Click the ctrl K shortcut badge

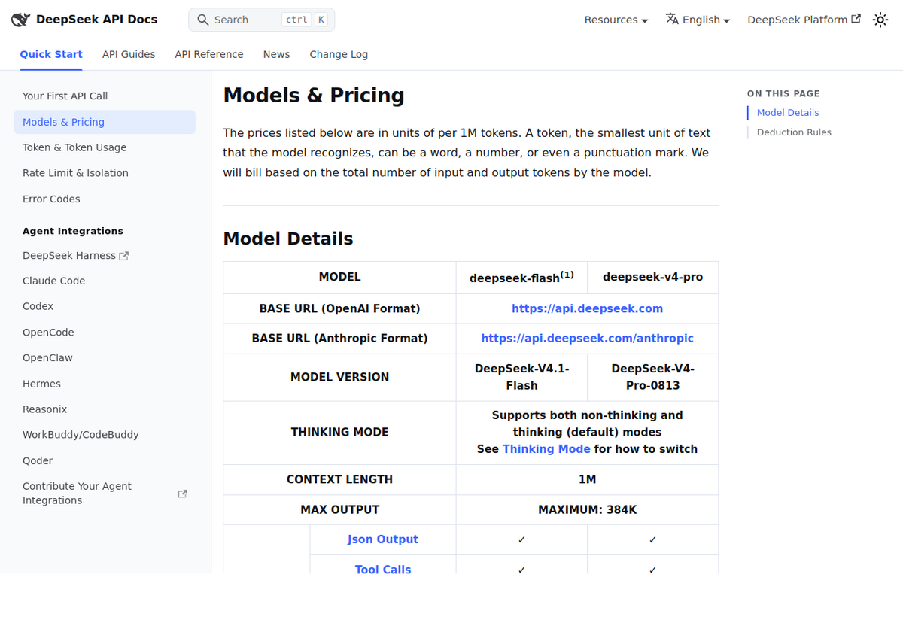pos(304,20)
